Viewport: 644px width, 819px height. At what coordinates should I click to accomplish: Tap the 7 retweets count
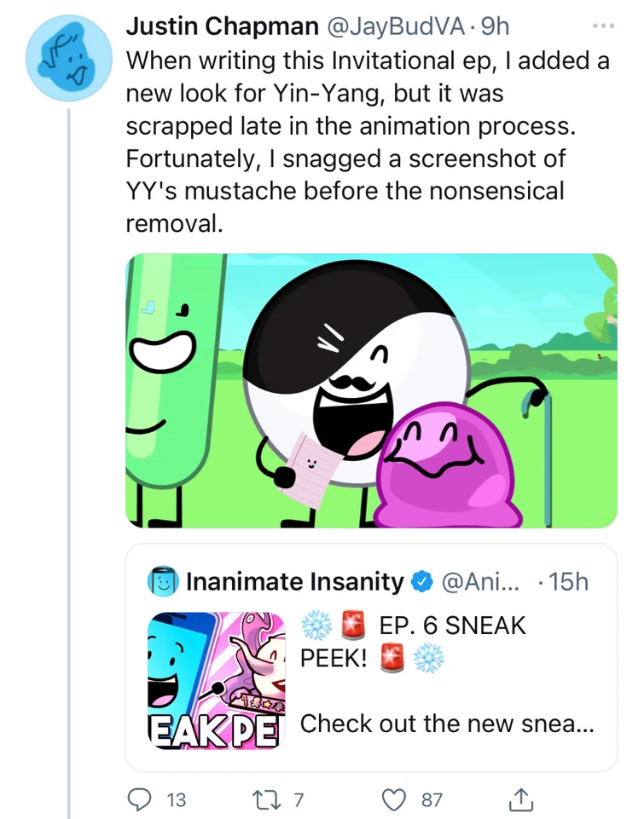pyautogui.click(x=299, y=799)
